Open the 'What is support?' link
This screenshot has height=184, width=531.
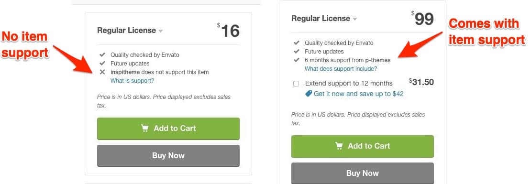(132, 81)
